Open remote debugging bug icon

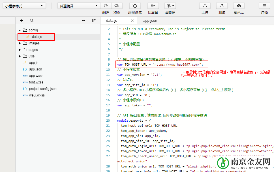[135, 6]
